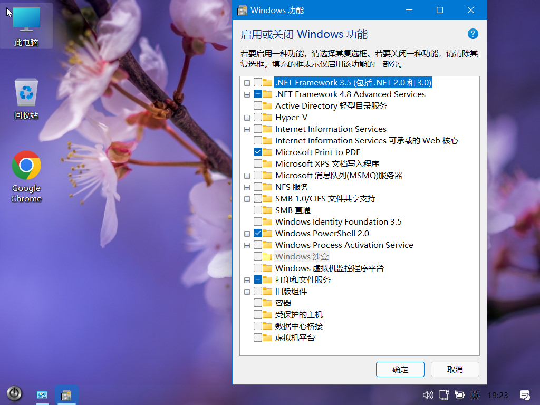Click the 虚拟机平台 folder icon
The width and height of the screenshot is (540, 405).
point(267,337)
